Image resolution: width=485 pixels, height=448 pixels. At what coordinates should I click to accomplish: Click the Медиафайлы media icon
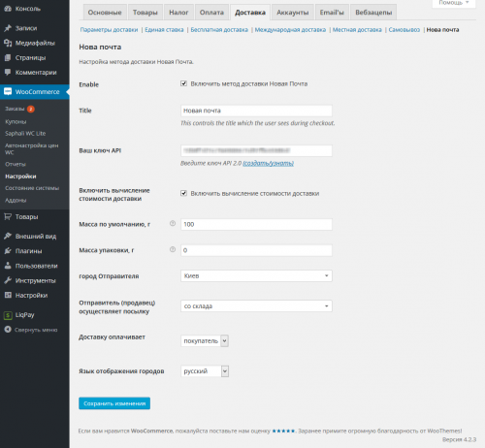pos(8,43)
